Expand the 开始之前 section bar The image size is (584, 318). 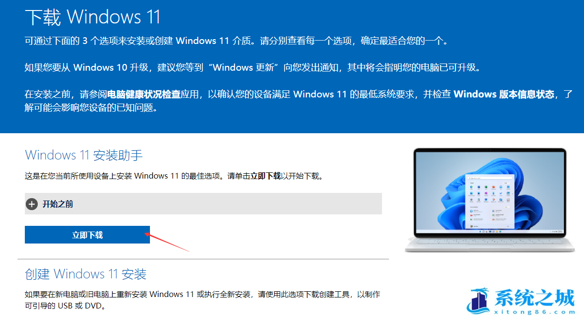coord(203,204)
